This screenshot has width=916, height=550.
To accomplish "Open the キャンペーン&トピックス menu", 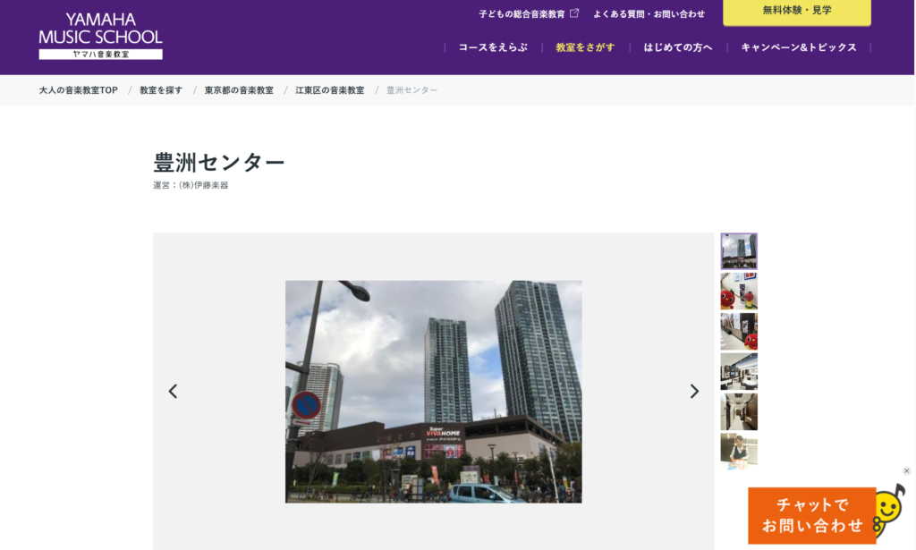I will pos(799,47).
